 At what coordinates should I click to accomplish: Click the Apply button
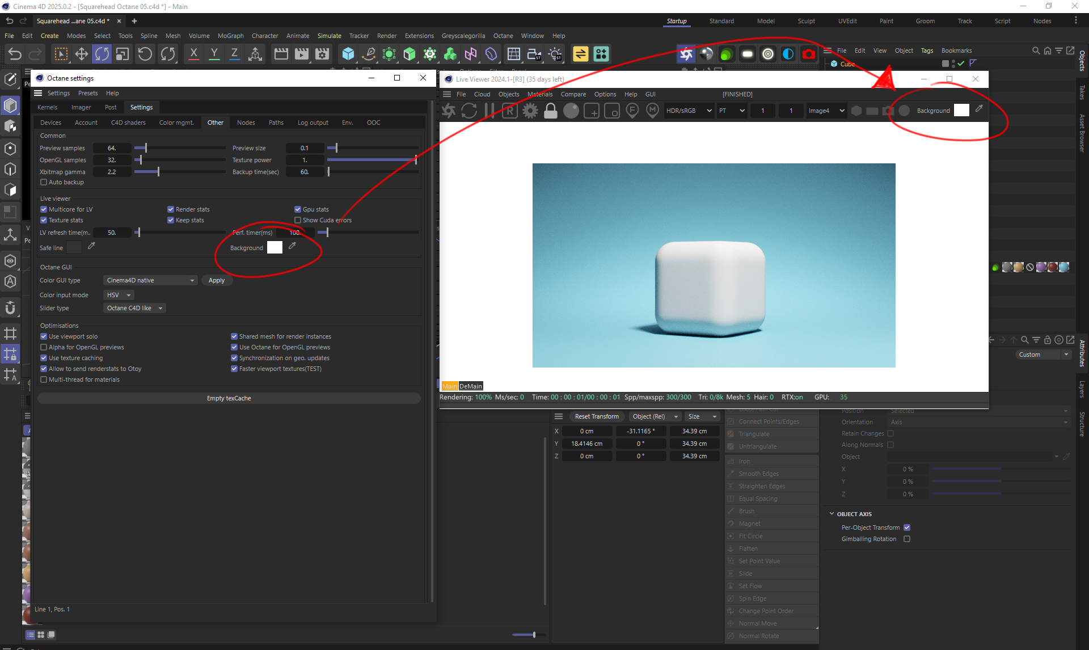tap(216, 280)
